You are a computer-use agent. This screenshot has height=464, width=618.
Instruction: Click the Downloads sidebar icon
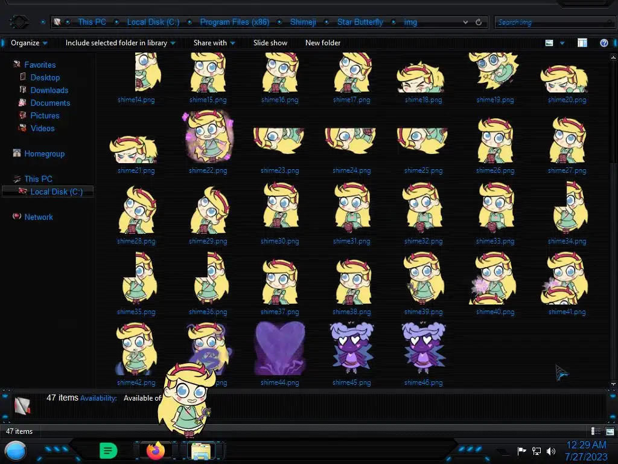pos(23,89)
